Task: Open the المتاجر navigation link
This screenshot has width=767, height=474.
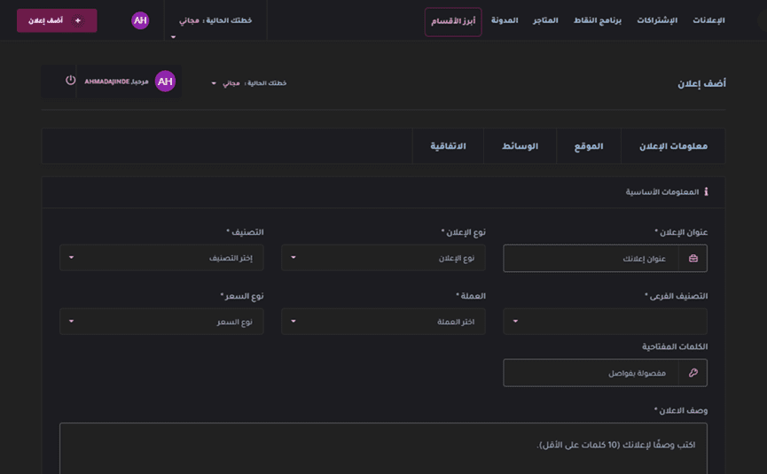Action: click(x=545, y=20)
